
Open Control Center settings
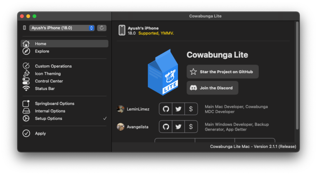coord(49,81)
